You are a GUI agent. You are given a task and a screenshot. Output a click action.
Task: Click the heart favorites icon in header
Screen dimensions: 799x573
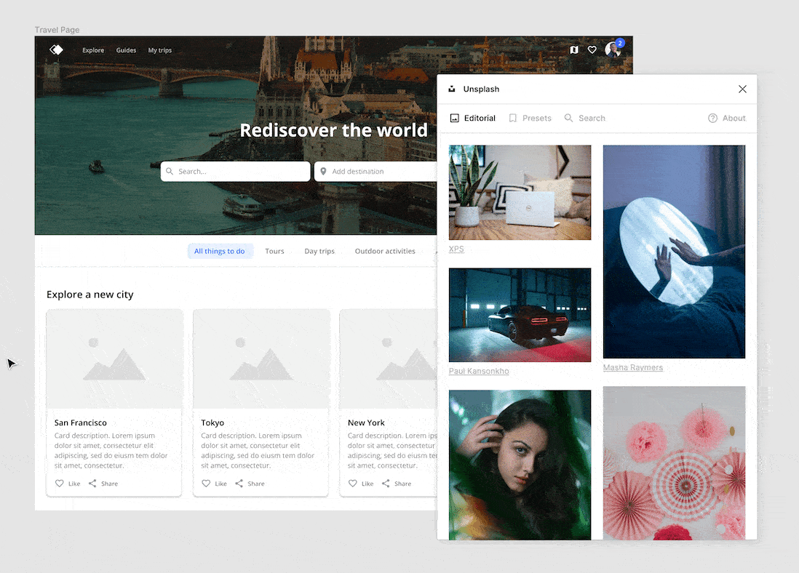(592, 50)
